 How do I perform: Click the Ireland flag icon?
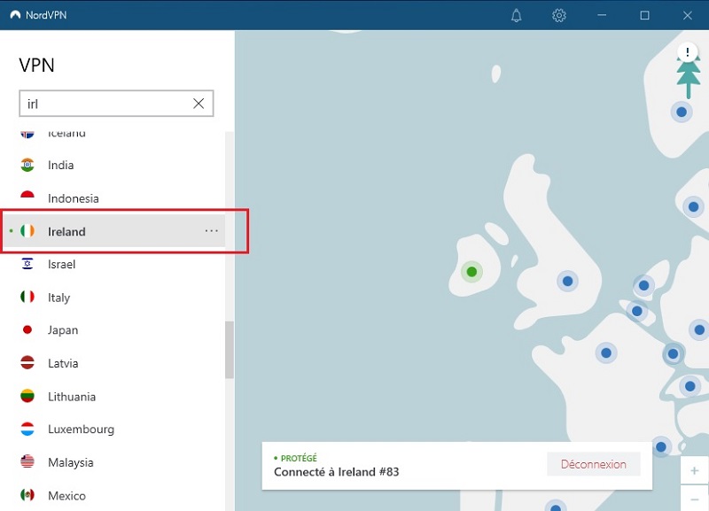[27, 230]
